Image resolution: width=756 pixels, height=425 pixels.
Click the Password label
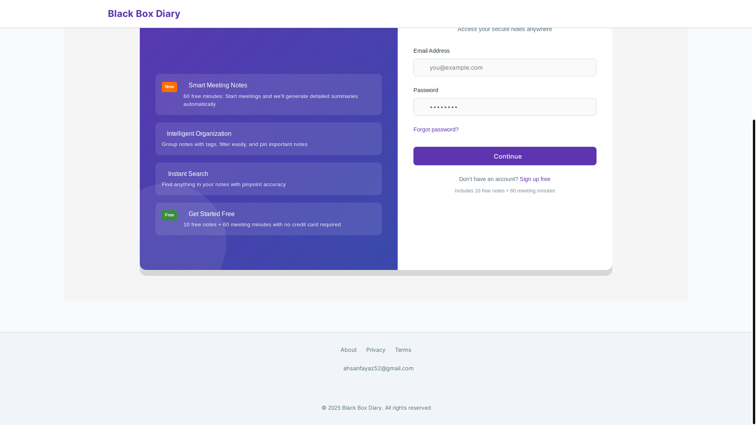[426, 90]
